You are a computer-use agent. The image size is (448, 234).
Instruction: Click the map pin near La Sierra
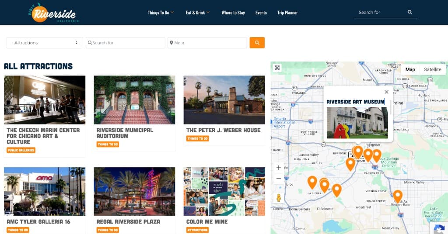(x=312, y=182)
